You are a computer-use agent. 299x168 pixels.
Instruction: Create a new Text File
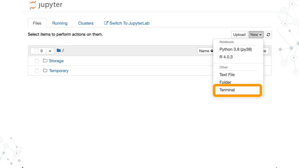pos(227,75)
